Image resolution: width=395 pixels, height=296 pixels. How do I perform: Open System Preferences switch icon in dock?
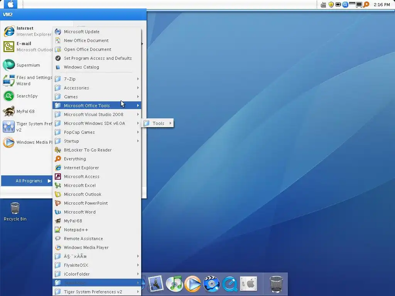248,284
